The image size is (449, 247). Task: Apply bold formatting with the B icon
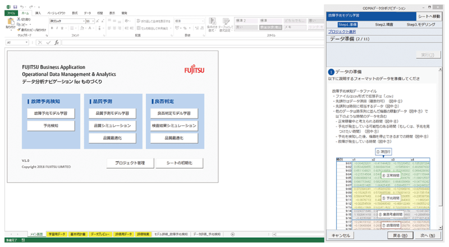[52, 28]
